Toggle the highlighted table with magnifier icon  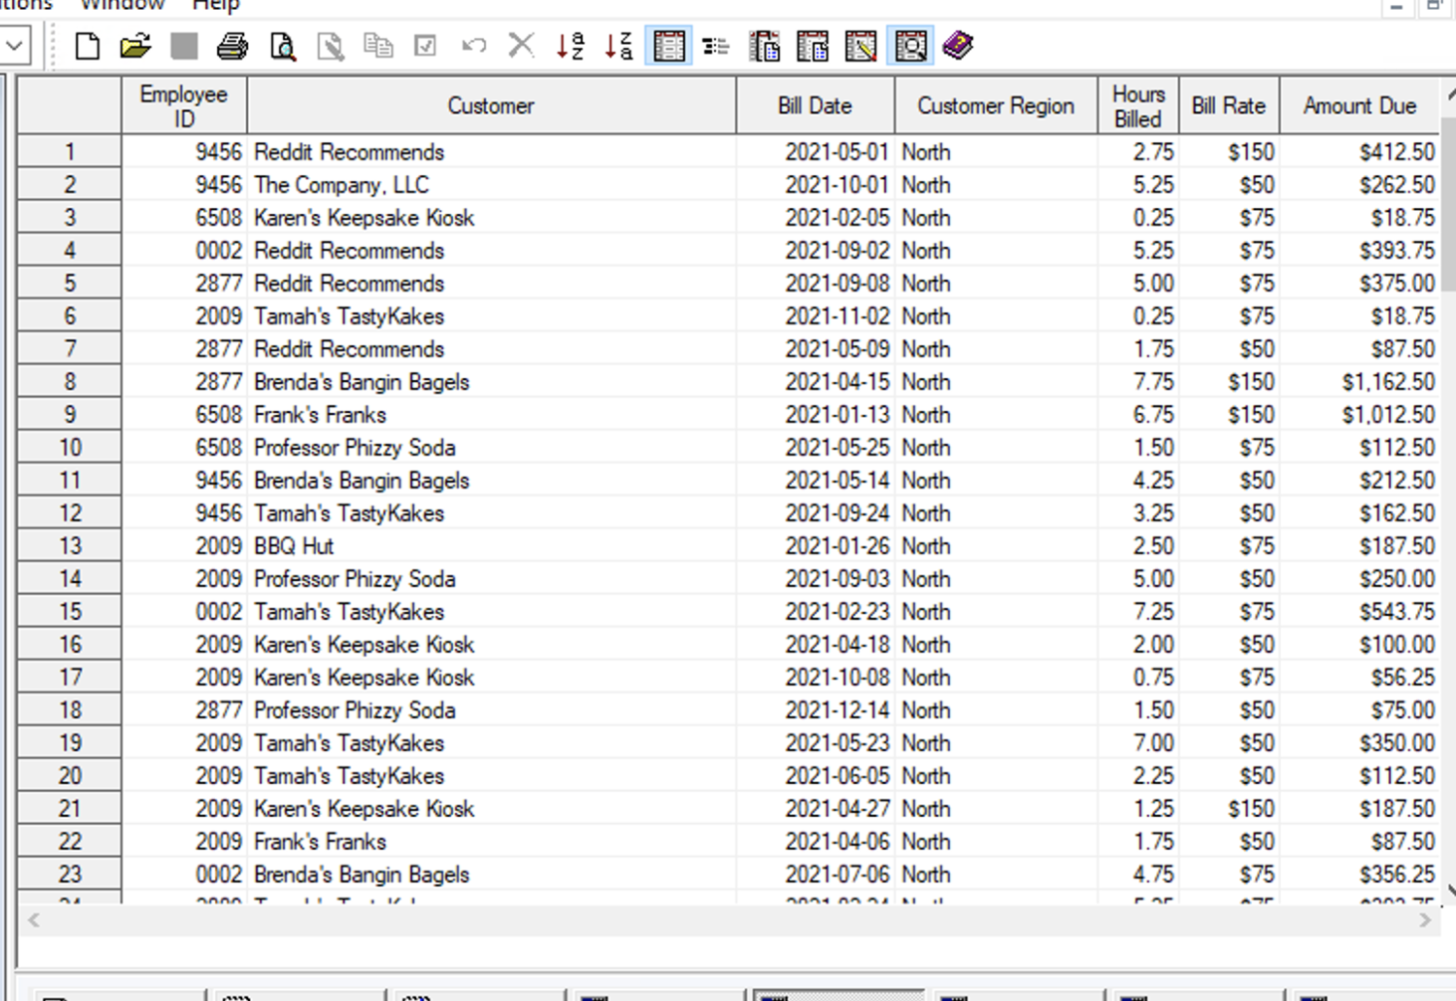pyautogui.click(x=910, y=46)
